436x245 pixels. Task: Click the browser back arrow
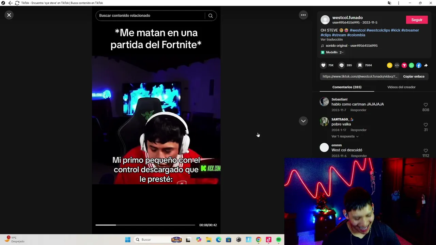10,3
